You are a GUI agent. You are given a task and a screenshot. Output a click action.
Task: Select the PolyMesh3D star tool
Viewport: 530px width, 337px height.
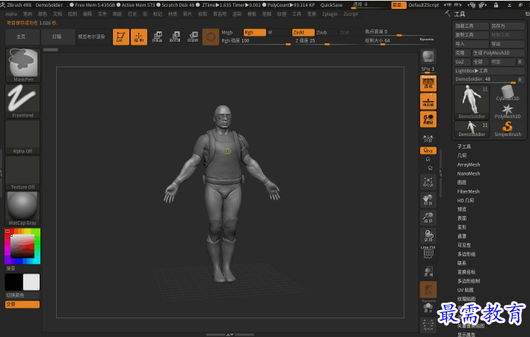508,111
